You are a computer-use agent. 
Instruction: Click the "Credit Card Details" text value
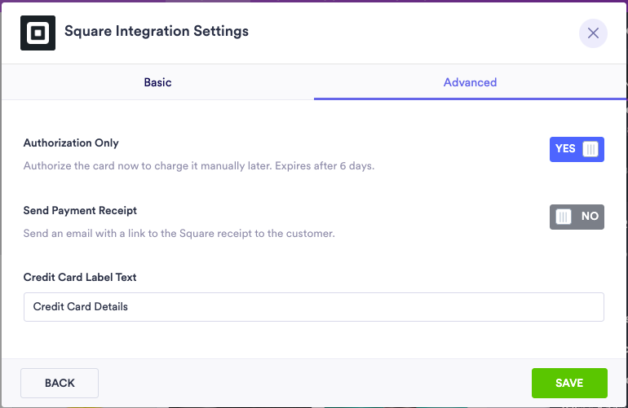click(x=81, y=307)
